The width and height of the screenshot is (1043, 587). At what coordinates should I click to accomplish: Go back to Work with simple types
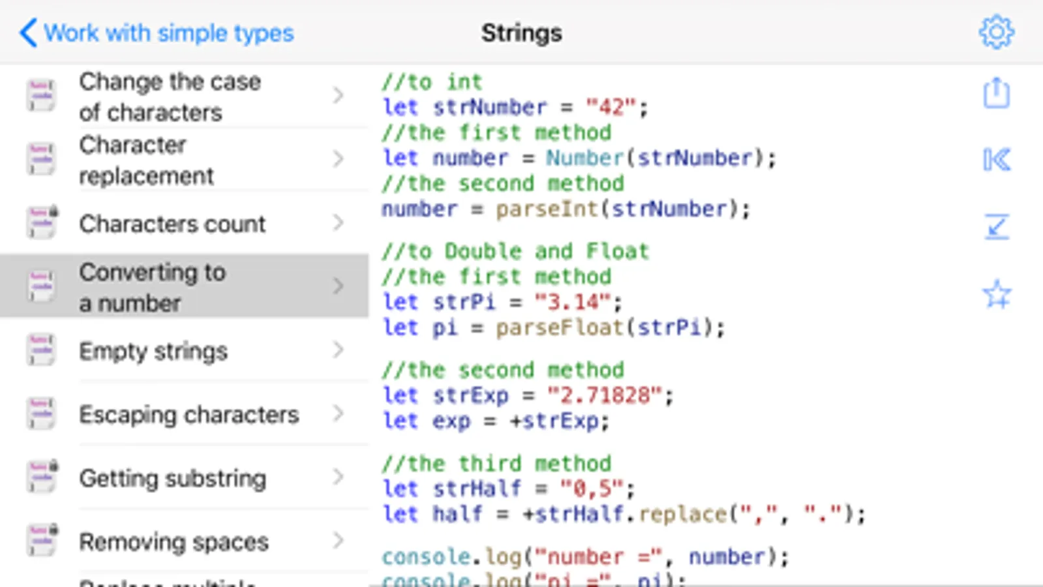point(168,33)
